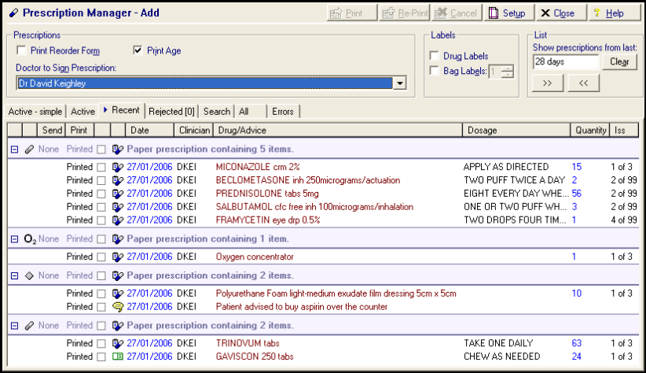This screenshot has width=646, height=373.
Task: Untick the Print Age checkbox
Action: pyautogui.click(x=138, y=51)
